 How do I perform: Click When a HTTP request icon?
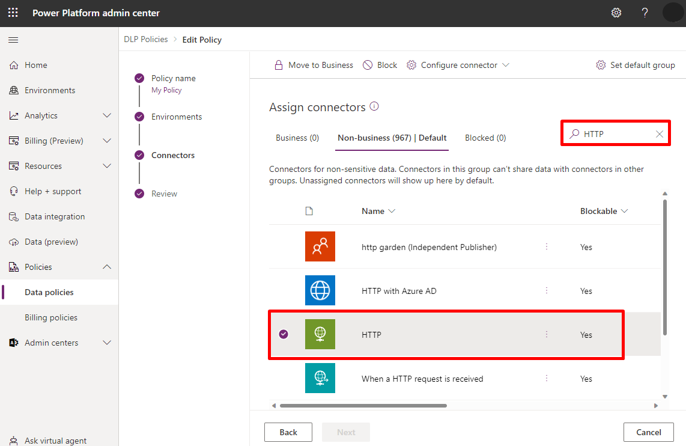tap(320, 377)
